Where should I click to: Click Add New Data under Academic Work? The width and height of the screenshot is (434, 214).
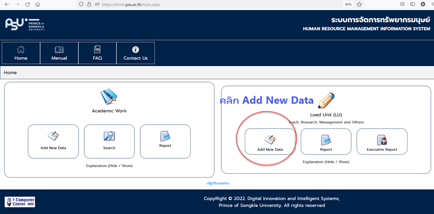pyautogui.click(x=53, y=141)
